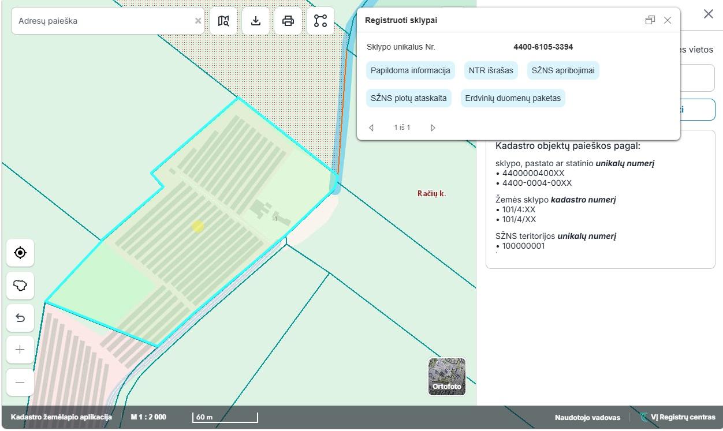
Task: Switch basemap to Ortofoto
Action: 447,377
